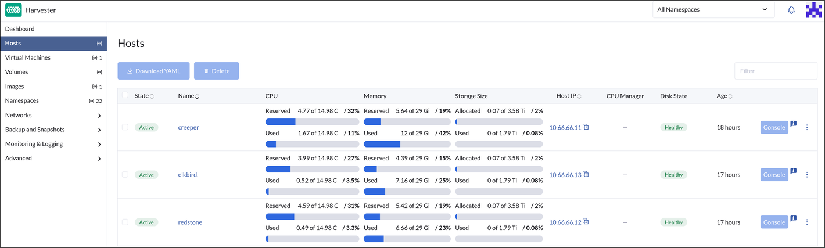Open the notifications bell
This screenshot has width=825, height=248.
click(x=791, y=10)
